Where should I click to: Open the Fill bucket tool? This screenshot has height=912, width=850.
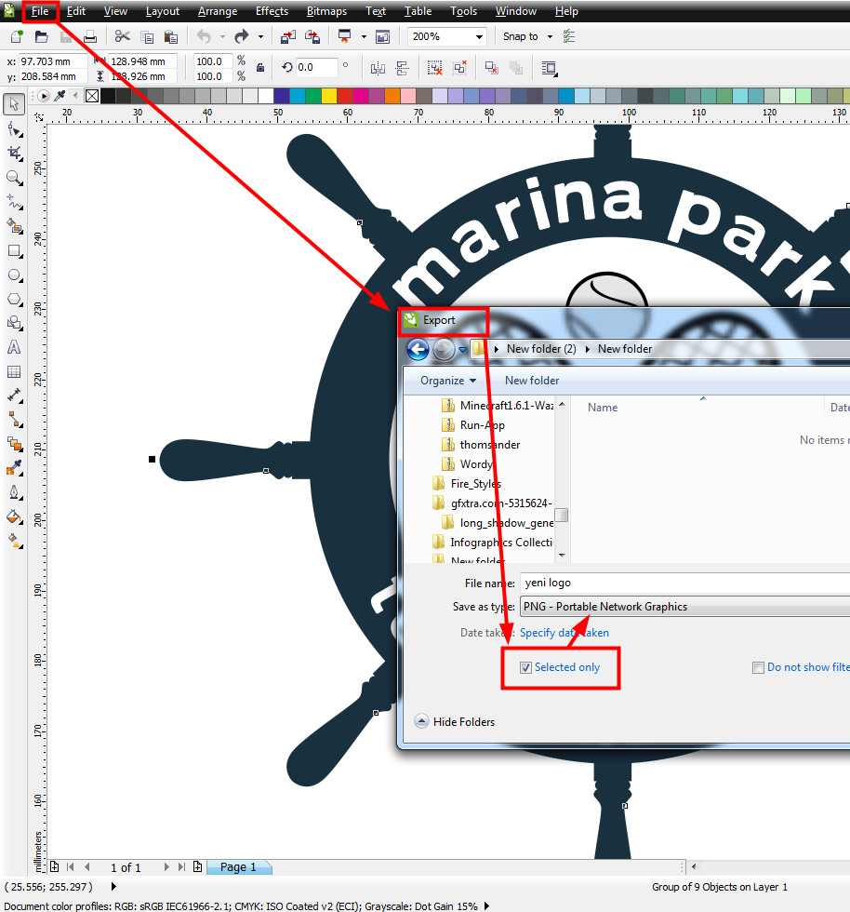[14, 517]
